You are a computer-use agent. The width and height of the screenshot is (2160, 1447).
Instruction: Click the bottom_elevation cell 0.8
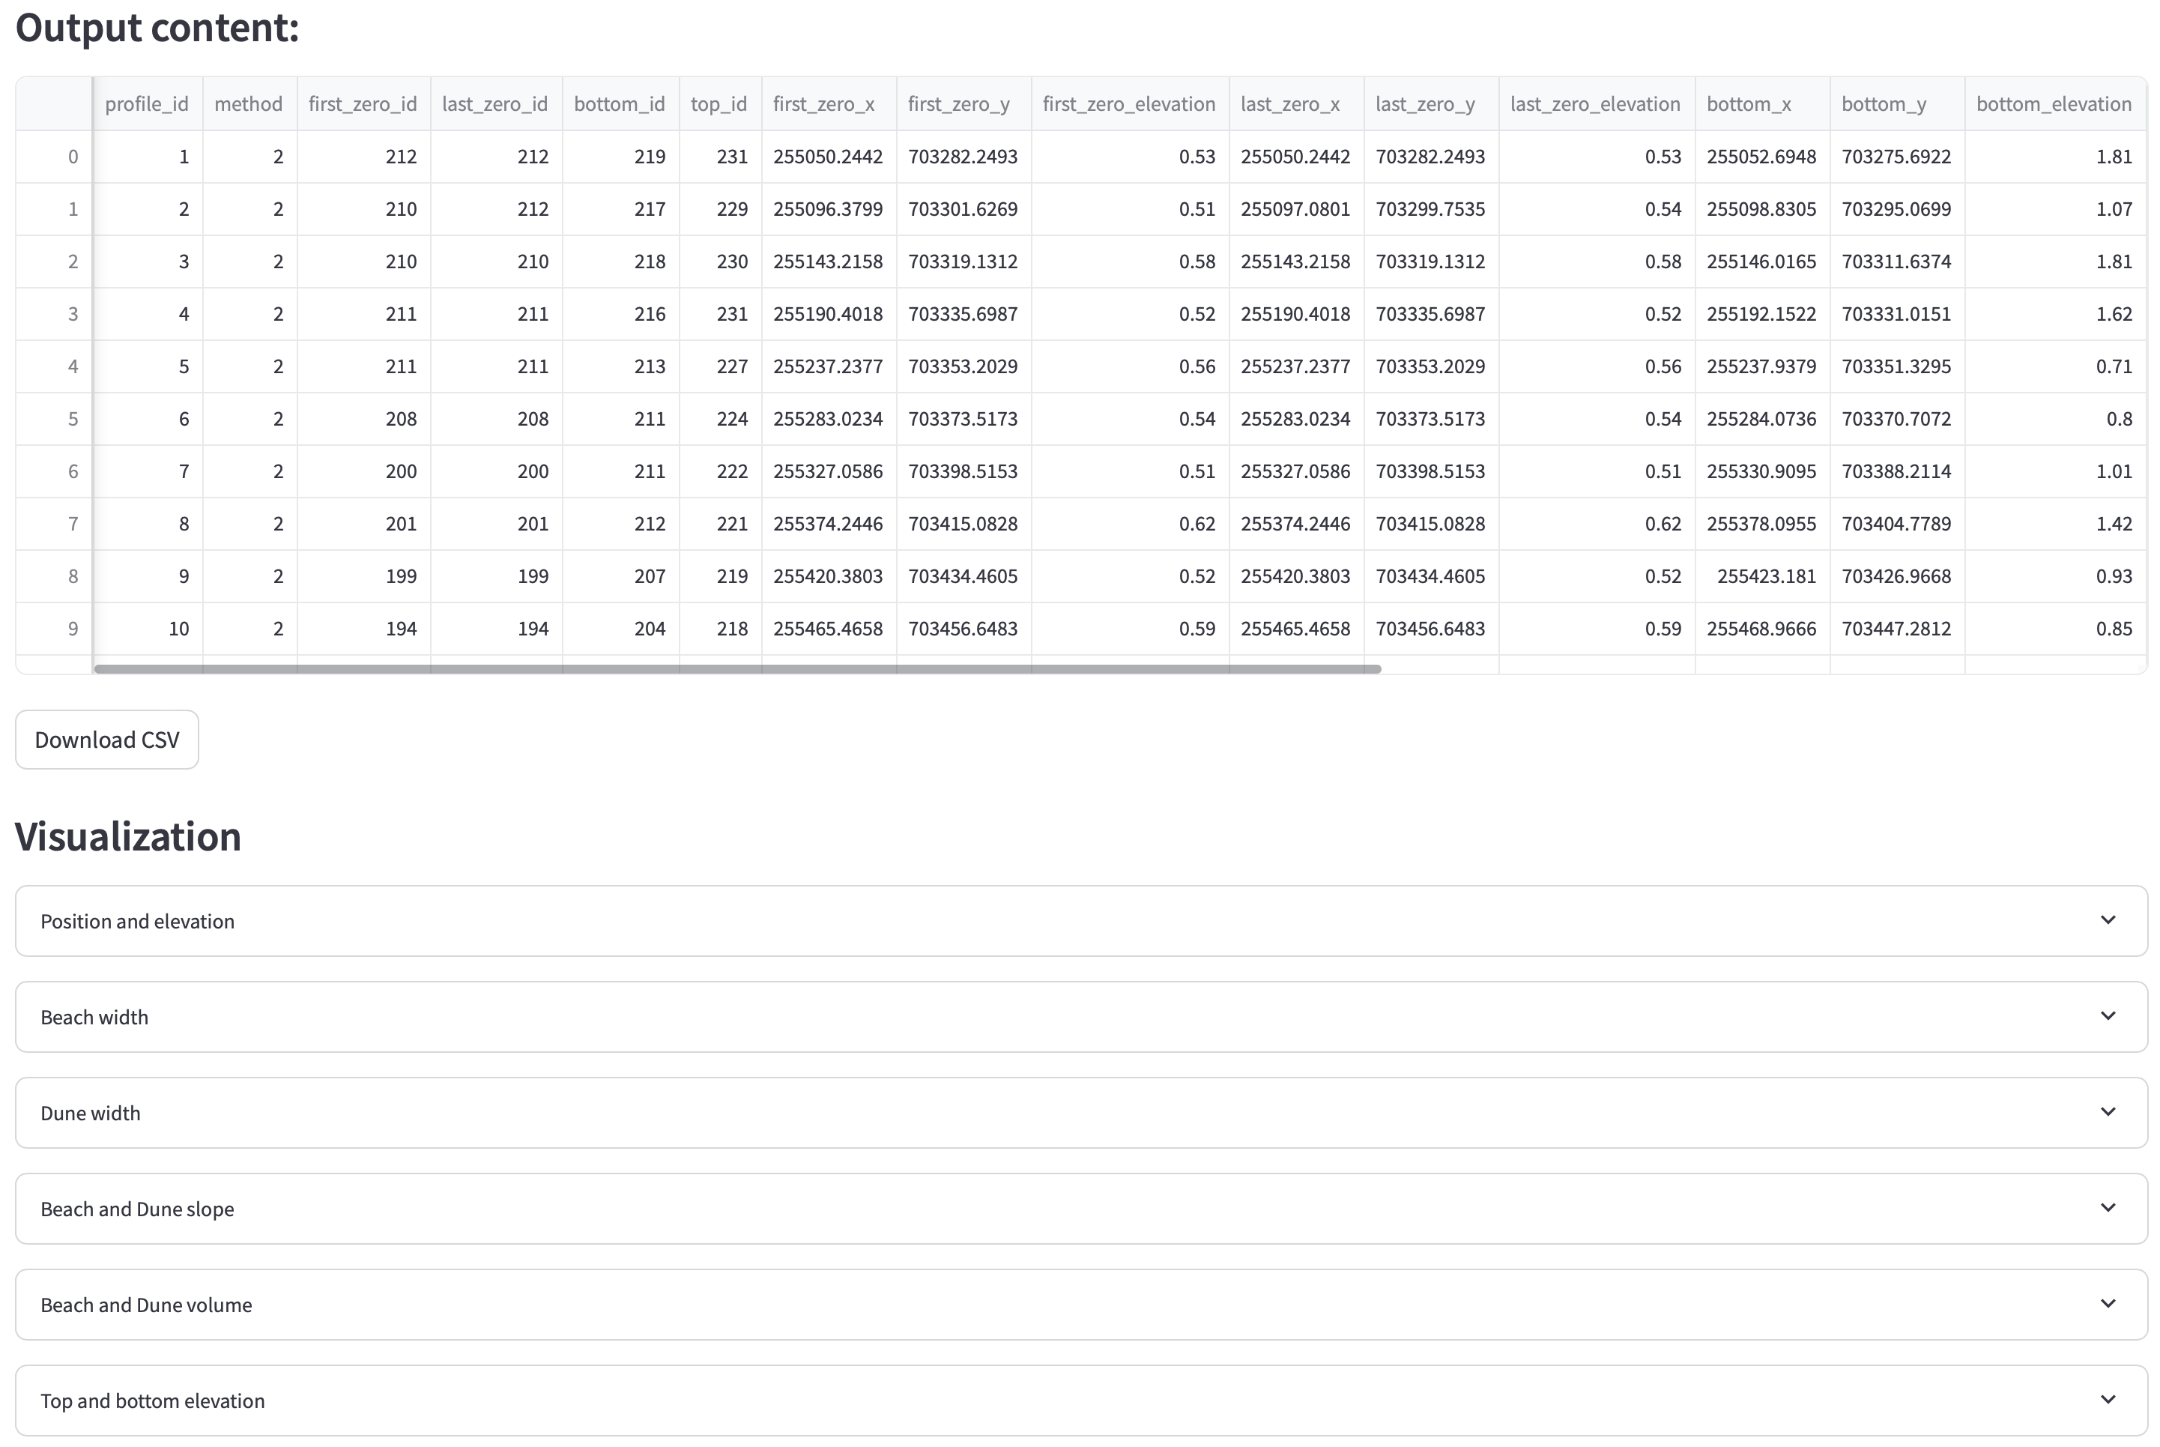pos(2055,419)
